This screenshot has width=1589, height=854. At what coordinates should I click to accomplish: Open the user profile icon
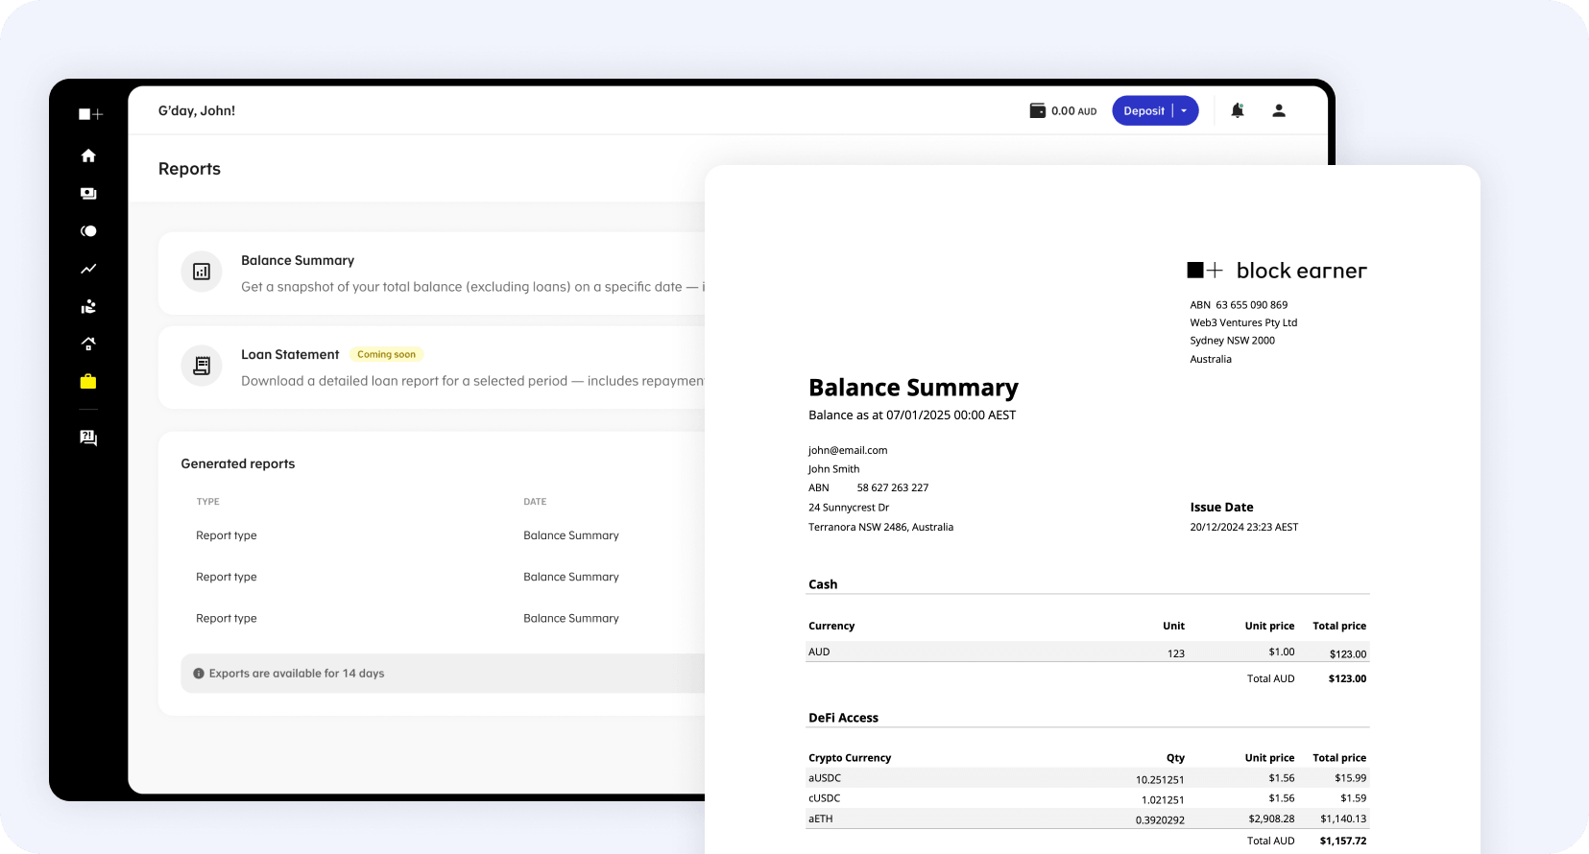coord(1279,110)
